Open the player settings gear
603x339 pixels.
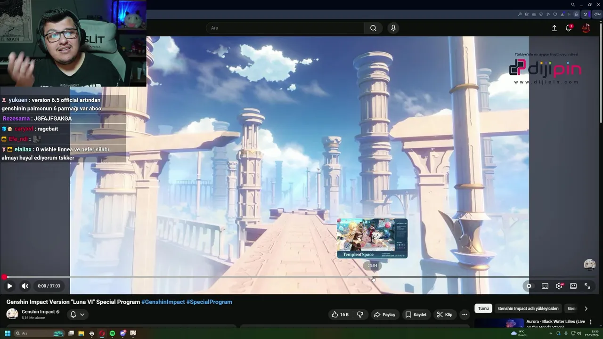pos(559,286)
